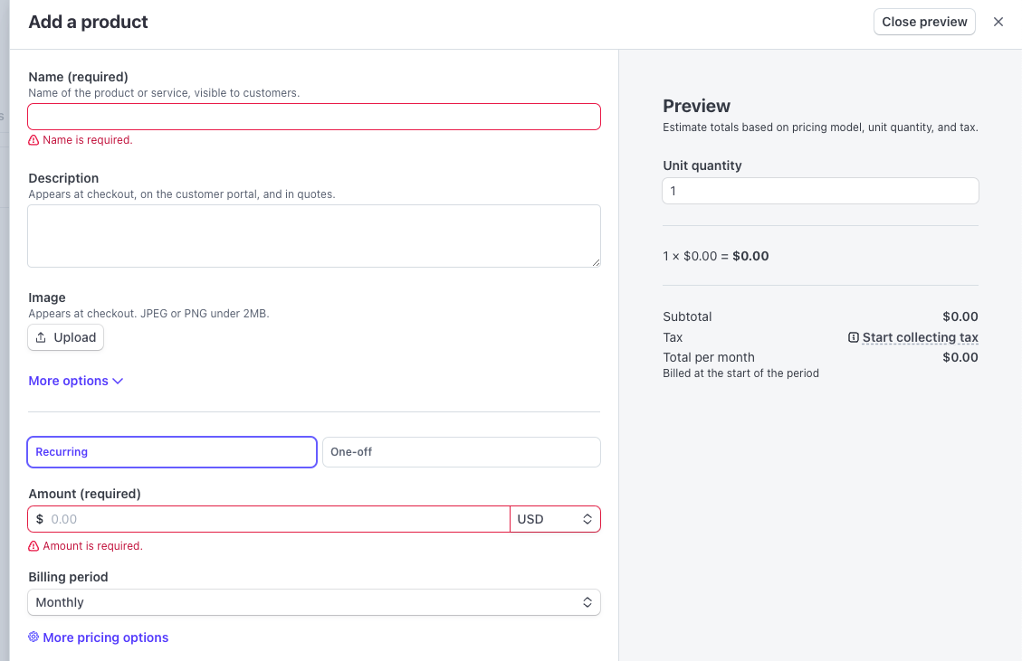Click the warning icon beside "Name is required"
This screenshot has height=661, width=1022.
33,140
